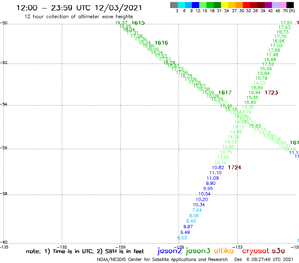Click the gray 3 ft legend swatch
This screenshot has width=299, height=263.
click(174, 5)
